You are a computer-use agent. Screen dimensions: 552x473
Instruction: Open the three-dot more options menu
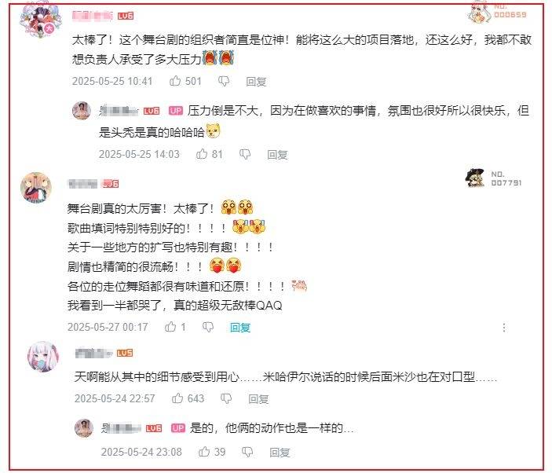504,328
